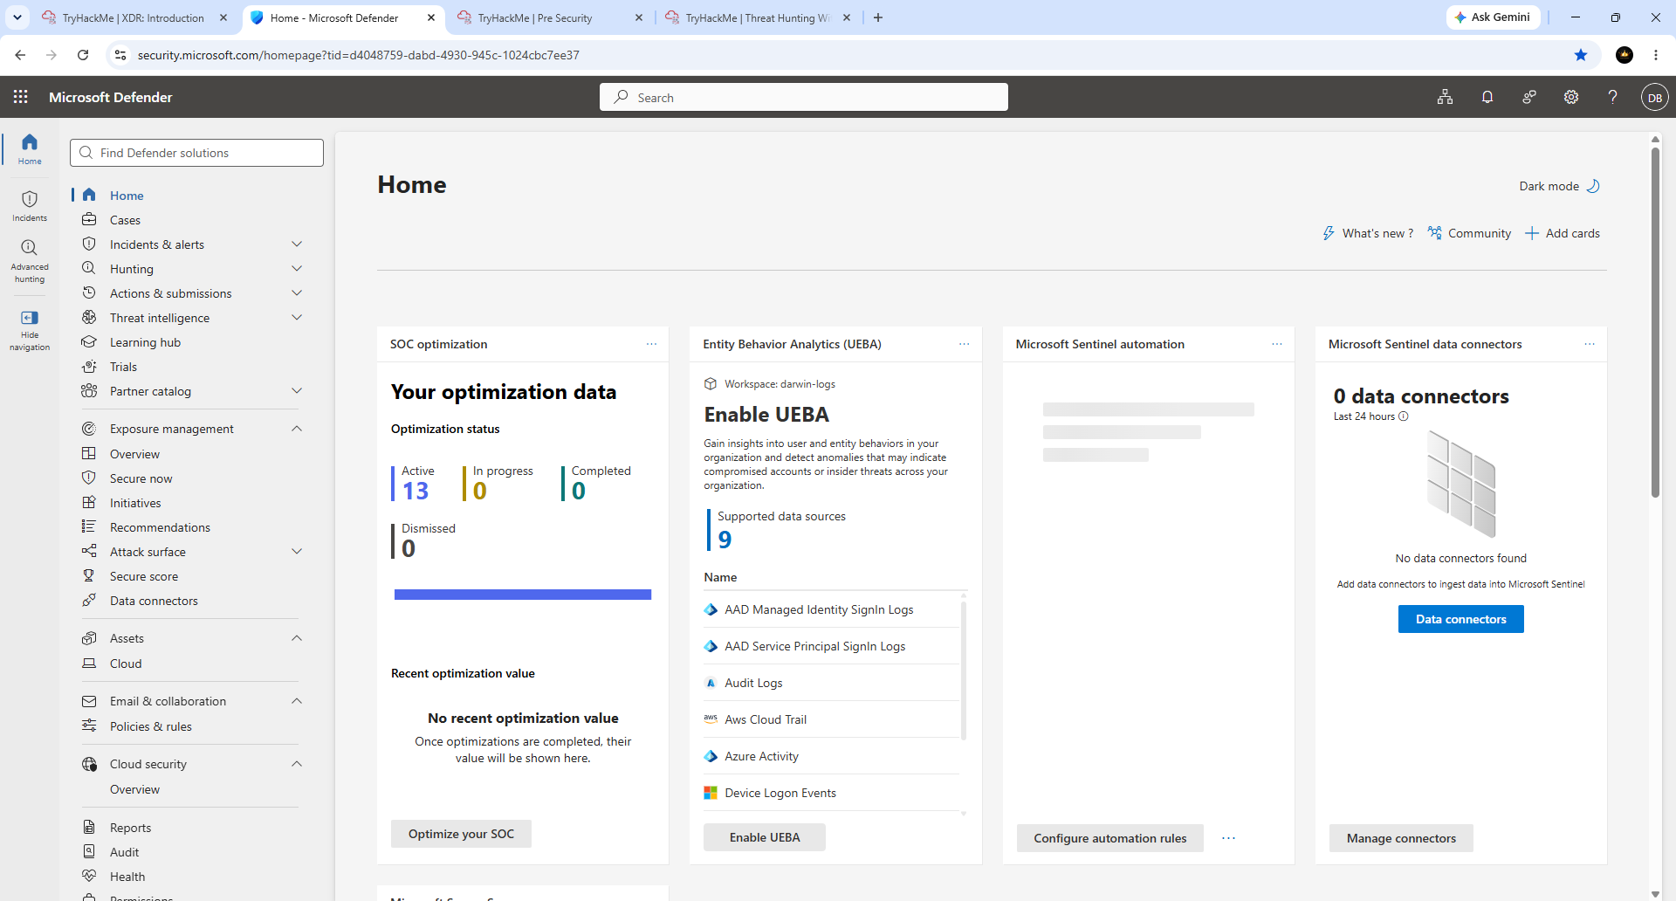The image size is (1676, 901).
Task: Expand Partner catalog section
Action: 297,391
